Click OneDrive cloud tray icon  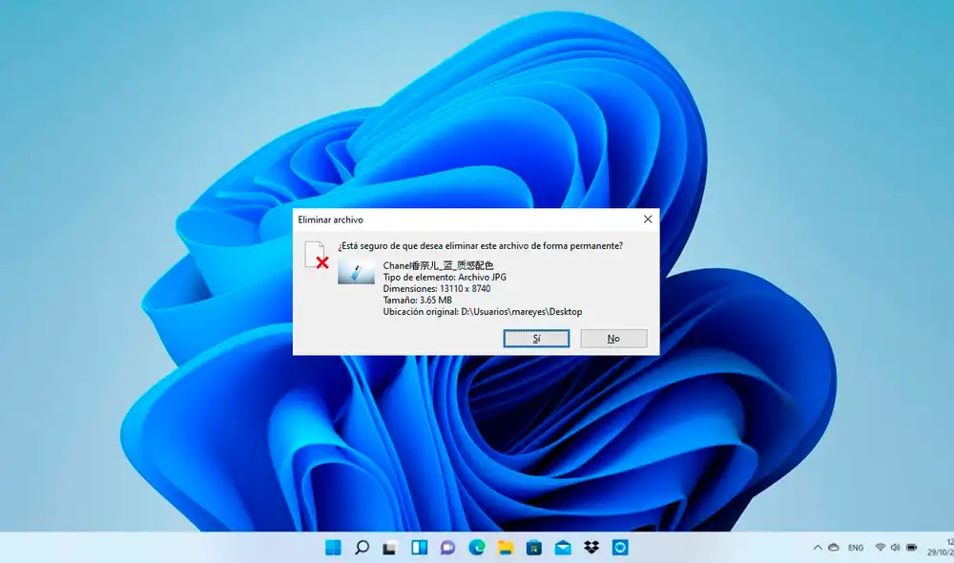click(x=833, y=548)
